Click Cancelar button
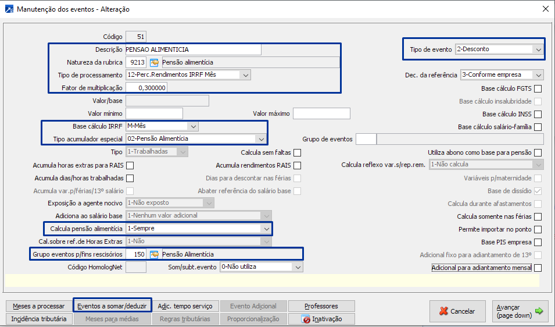Screen dimensions: 555x327 457,311
